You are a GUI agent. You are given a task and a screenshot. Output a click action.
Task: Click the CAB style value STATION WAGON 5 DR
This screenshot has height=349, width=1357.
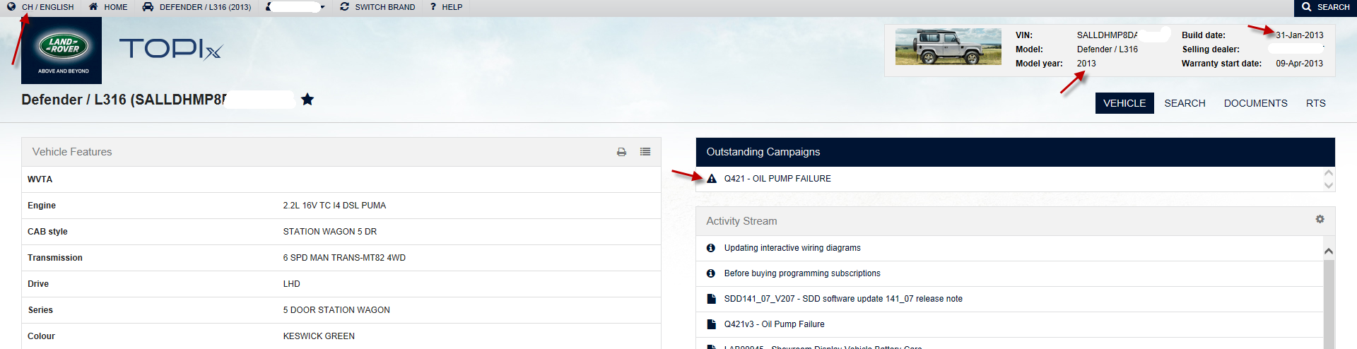pyautogui.click(x=330, y=232)
